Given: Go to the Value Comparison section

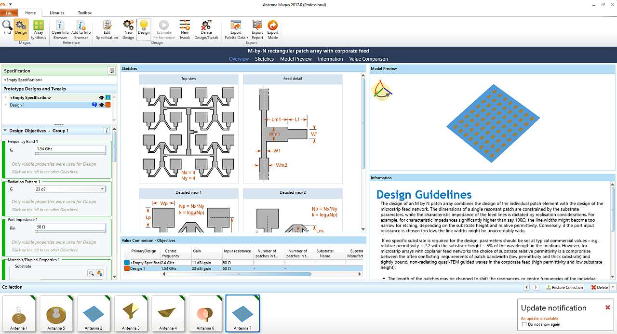Looking at the screenshot, I should (368, 59).
